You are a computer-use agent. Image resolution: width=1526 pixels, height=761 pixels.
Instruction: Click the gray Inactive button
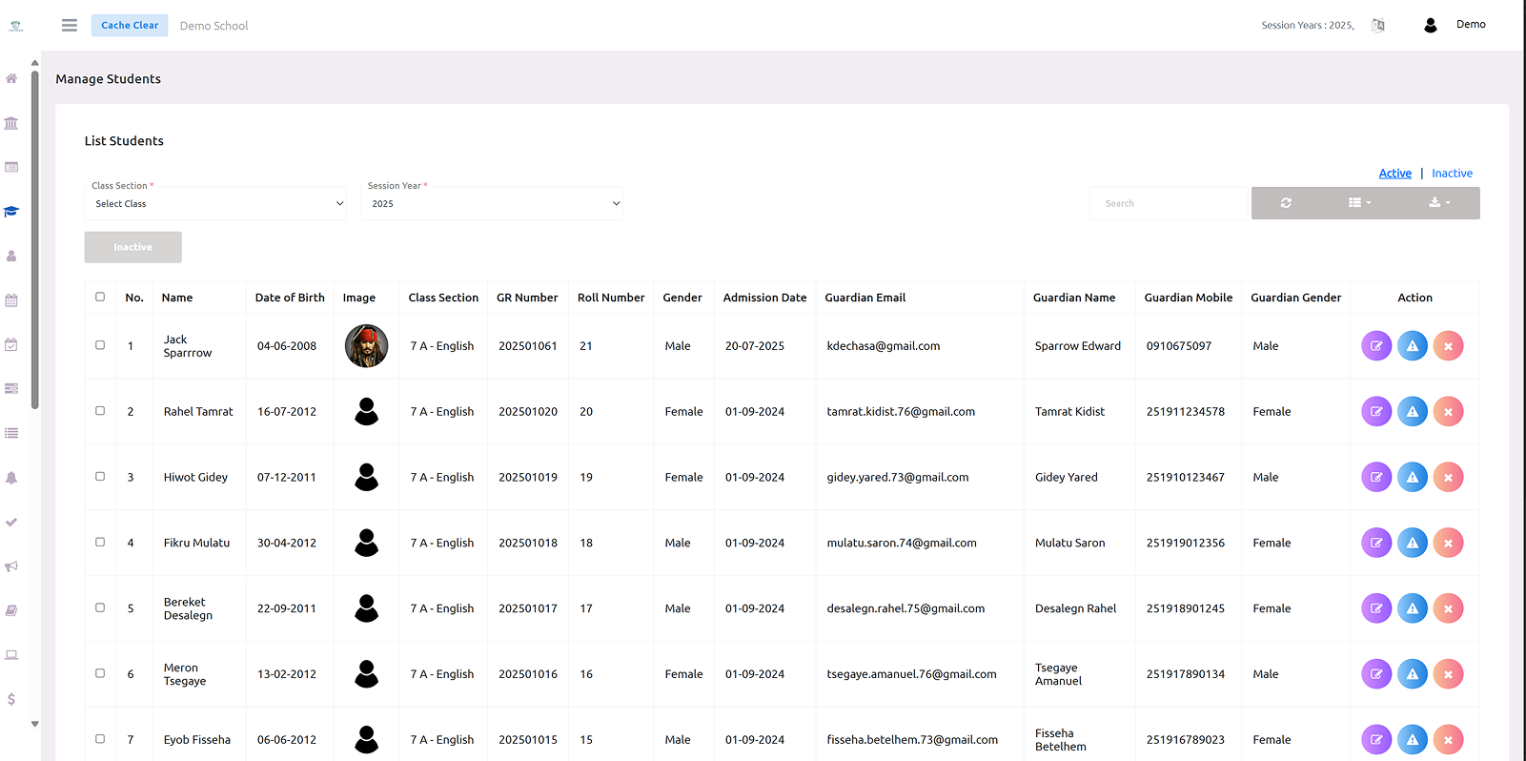(x=132, y=248)
